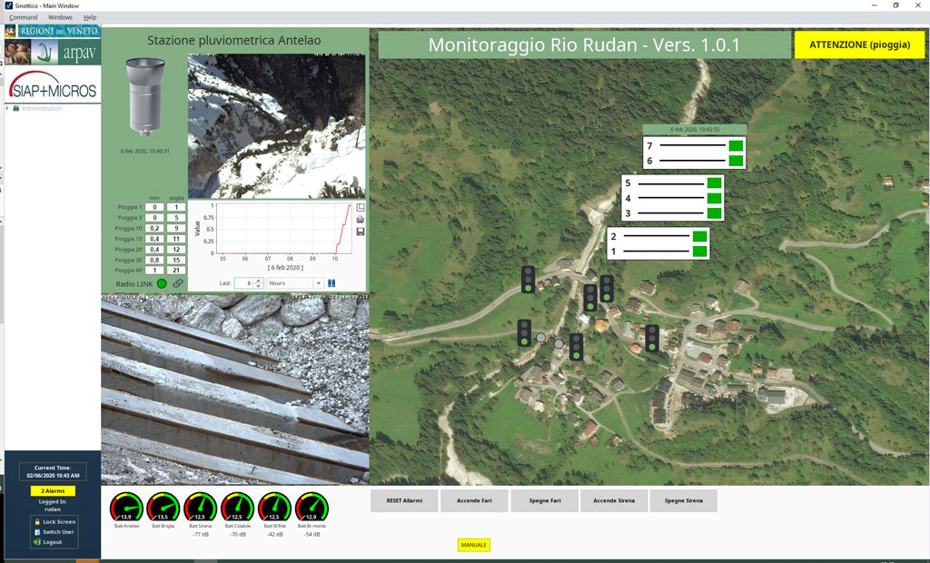Click the Pioggia 60' soglia value 21

(x=176, y=271)
